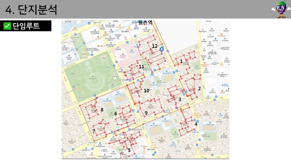The height and width of the screenshot is (163, 291).
Task: Select complex number 6 on the map
Action: (115, 114)
